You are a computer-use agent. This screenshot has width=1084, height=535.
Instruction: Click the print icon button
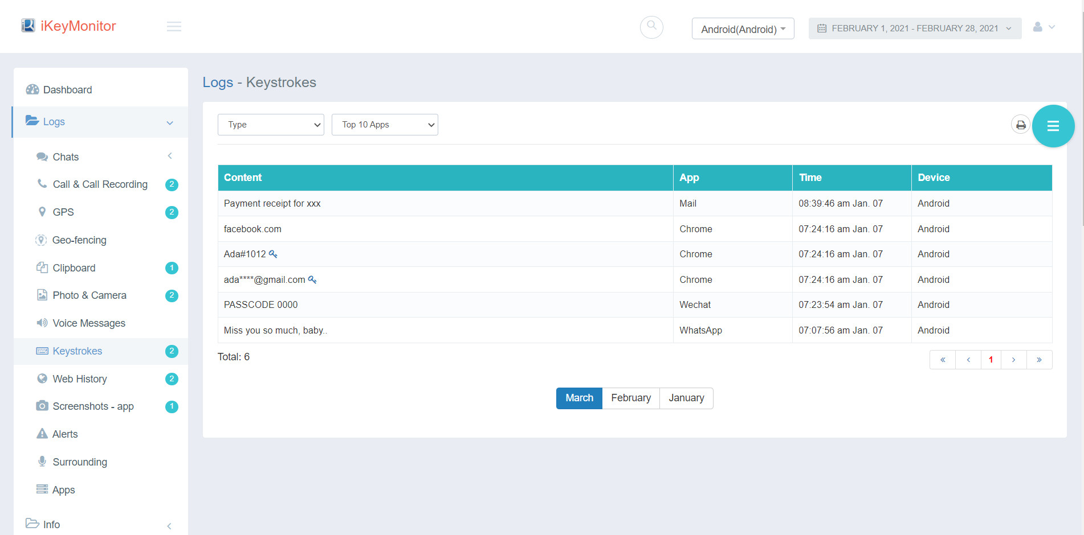click(x=1020, y=125)
